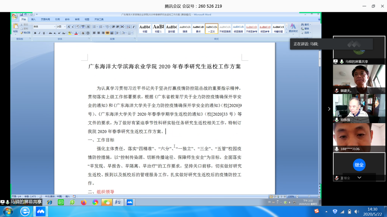The height and width of the screenshot is (217, 387).
Task: Click the Bold formatting icon
Action: pyautogui.click(x=35, y=33)
